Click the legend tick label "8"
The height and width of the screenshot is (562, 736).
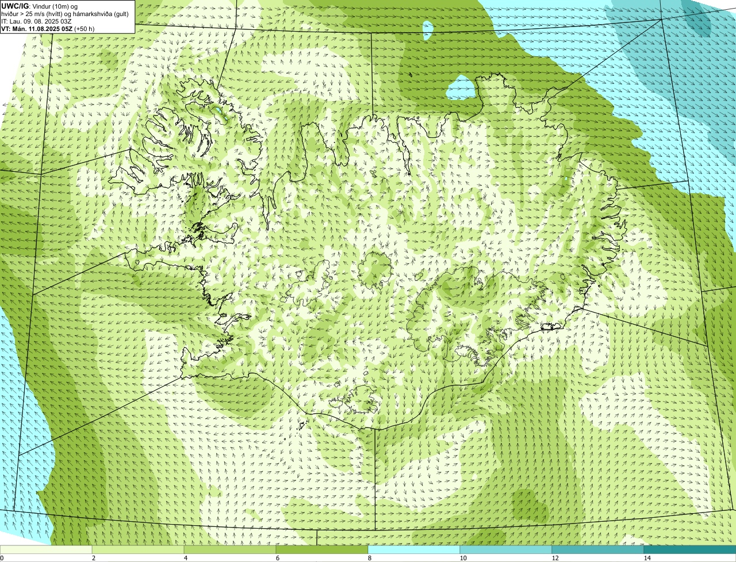(370, 558)
